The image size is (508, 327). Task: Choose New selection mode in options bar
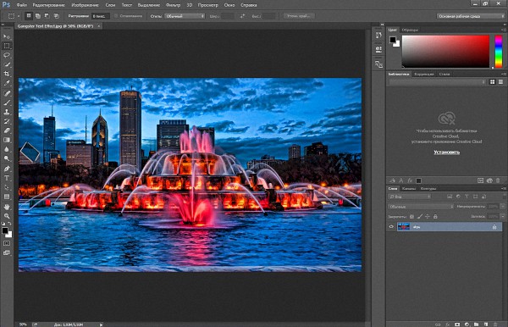point(29,15)
